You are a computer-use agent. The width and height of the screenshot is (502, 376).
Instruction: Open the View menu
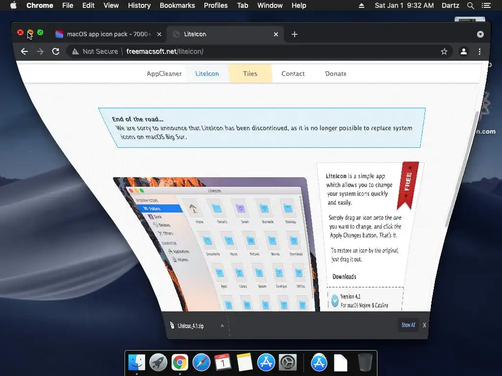coord(111,5)
